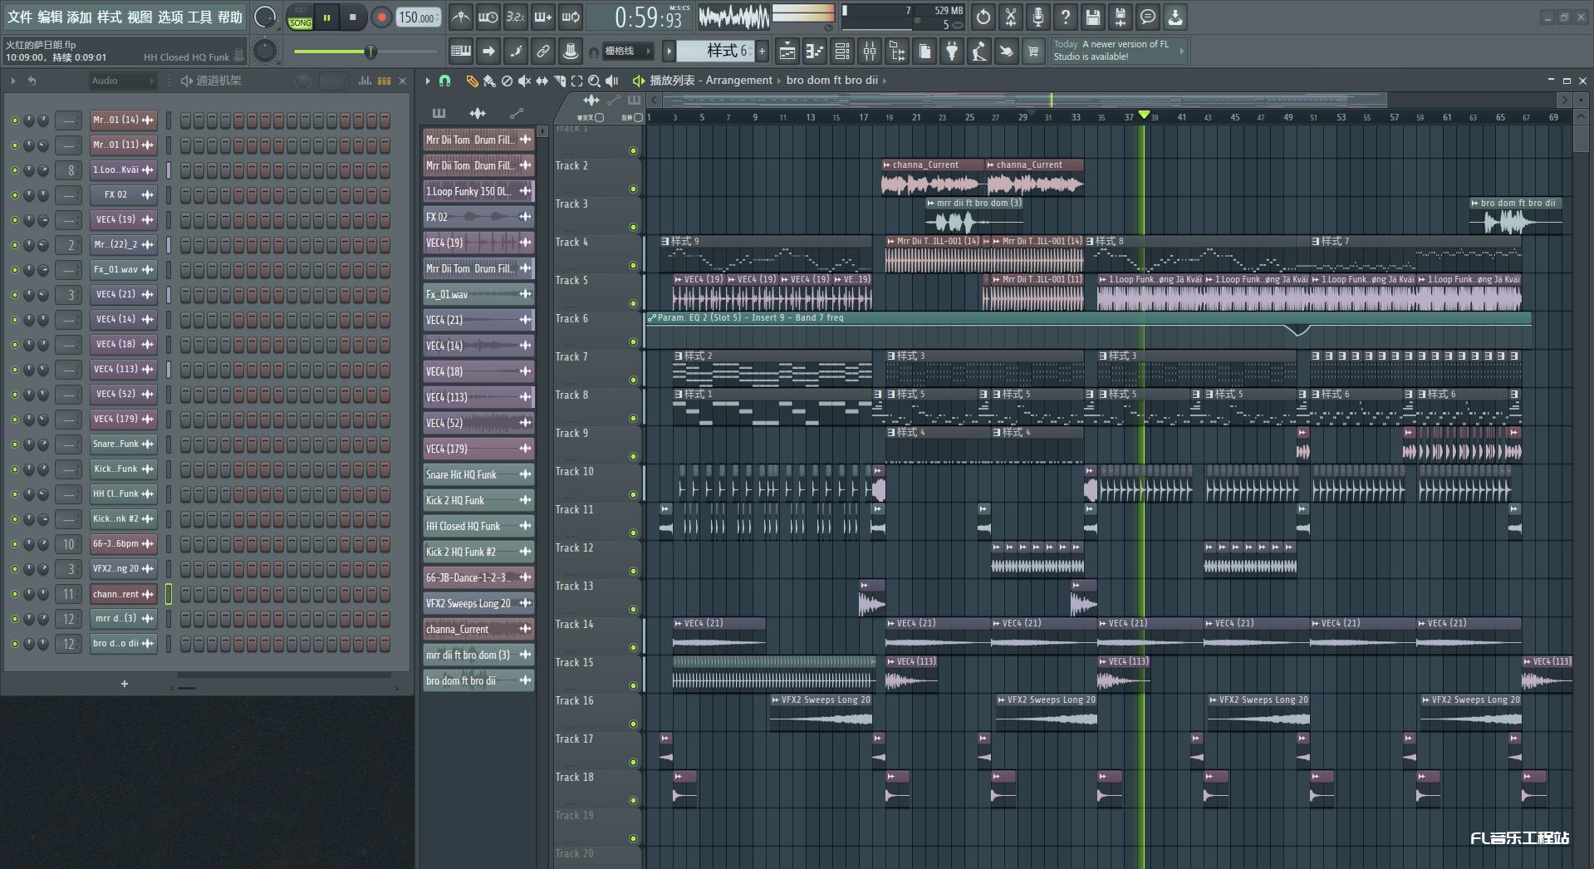Screen dimensions: 1594x869
Task: Toggle link/multilink to controllers icon
Action: click(x=543, y=52)
